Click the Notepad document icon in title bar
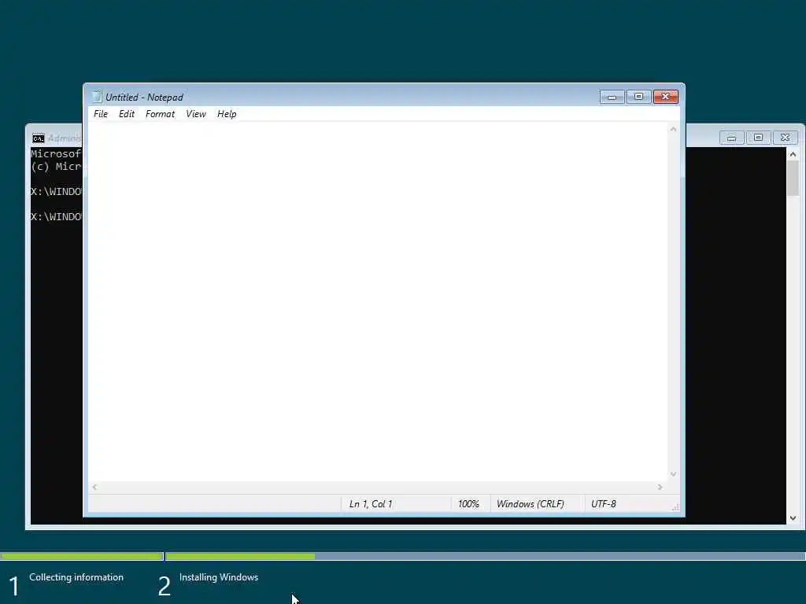806x604 pixels. (97, 97)
